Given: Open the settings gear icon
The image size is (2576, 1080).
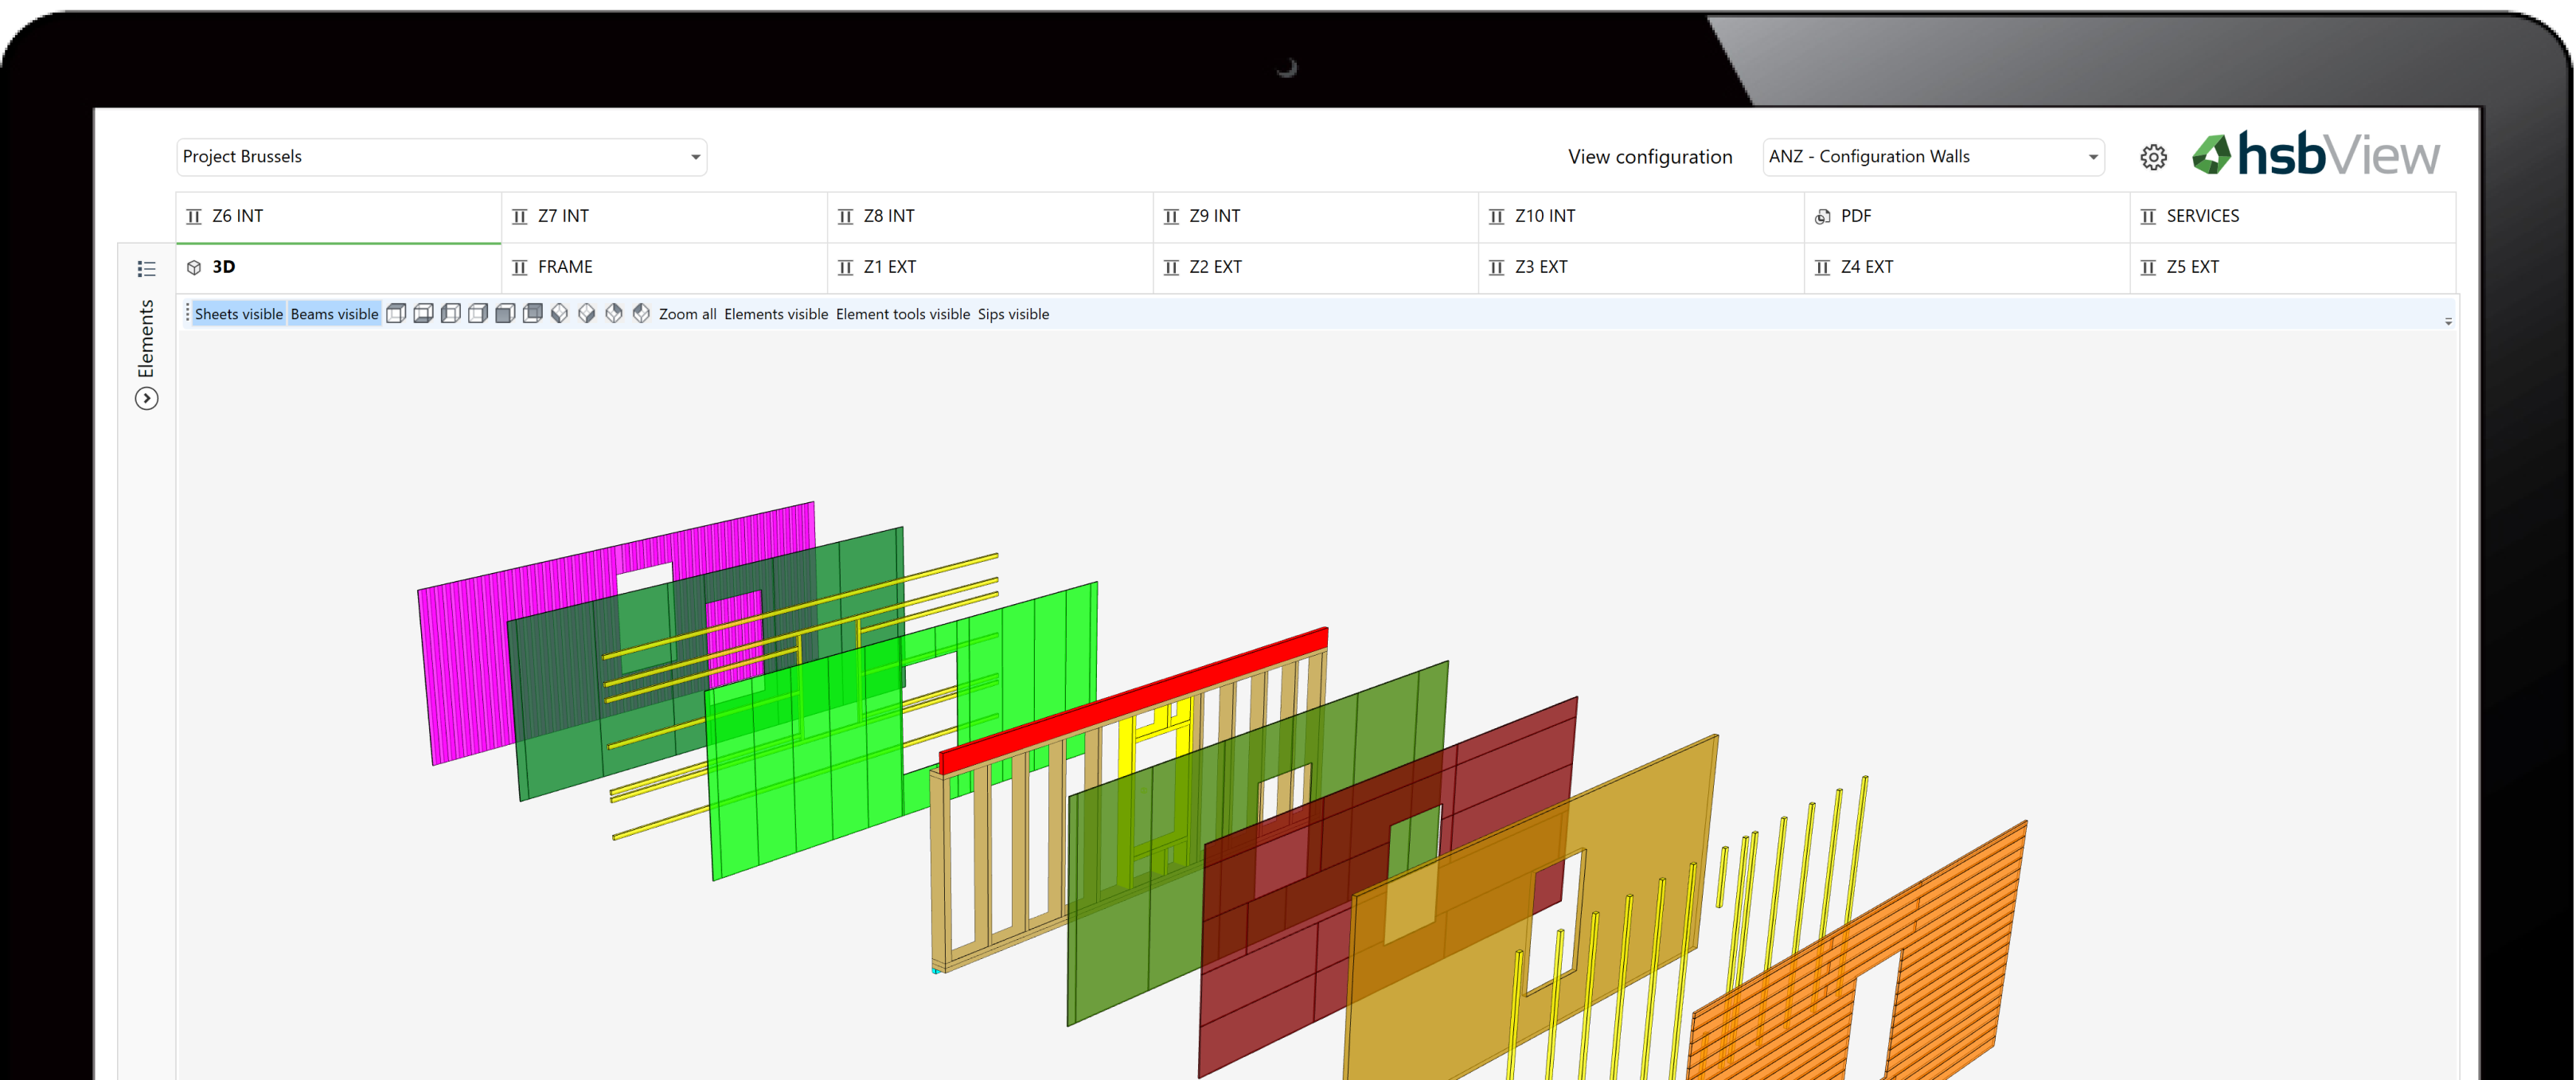Looking at the screenshot, I should 2153,157.
